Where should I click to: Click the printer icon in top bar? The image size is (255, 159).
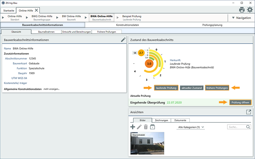point(242,10)
